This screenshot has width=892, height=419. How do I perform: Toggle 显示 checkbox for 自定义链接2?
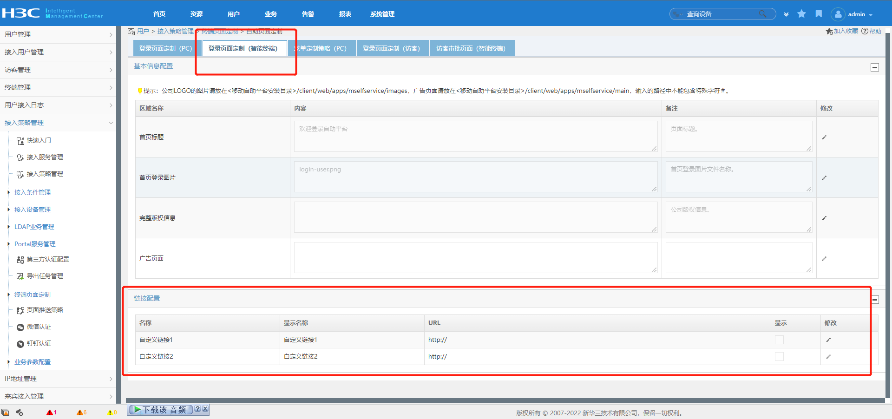779,356
